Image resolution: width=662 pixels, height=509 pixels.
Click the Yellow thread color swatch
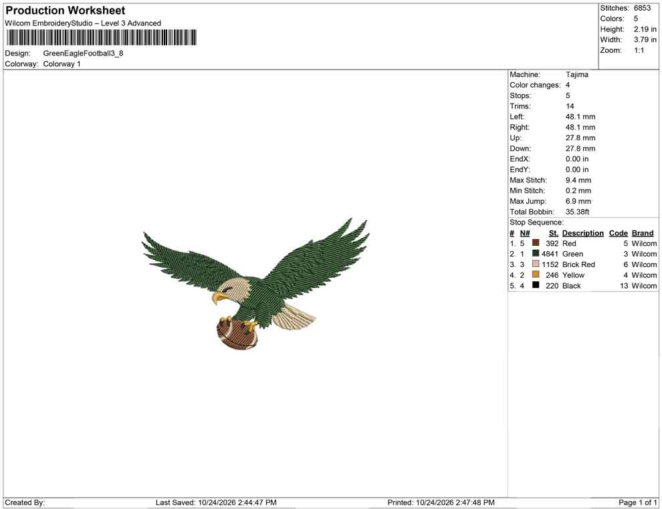point(536,275)
